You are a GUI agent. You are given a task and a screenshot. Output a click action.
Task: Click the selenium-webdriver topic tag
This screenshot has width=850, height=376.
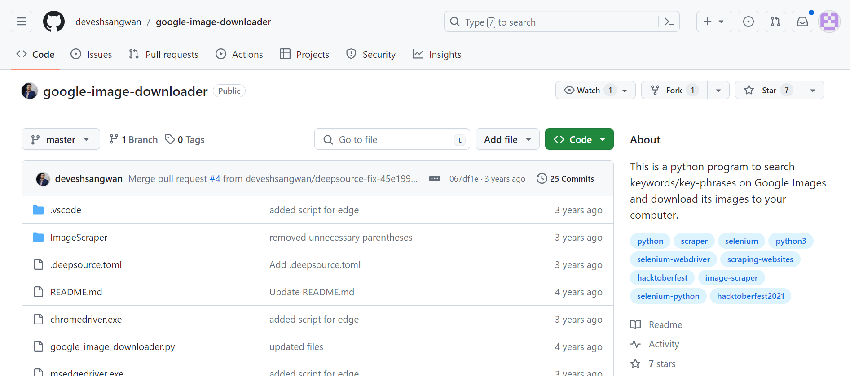[673, 259]
